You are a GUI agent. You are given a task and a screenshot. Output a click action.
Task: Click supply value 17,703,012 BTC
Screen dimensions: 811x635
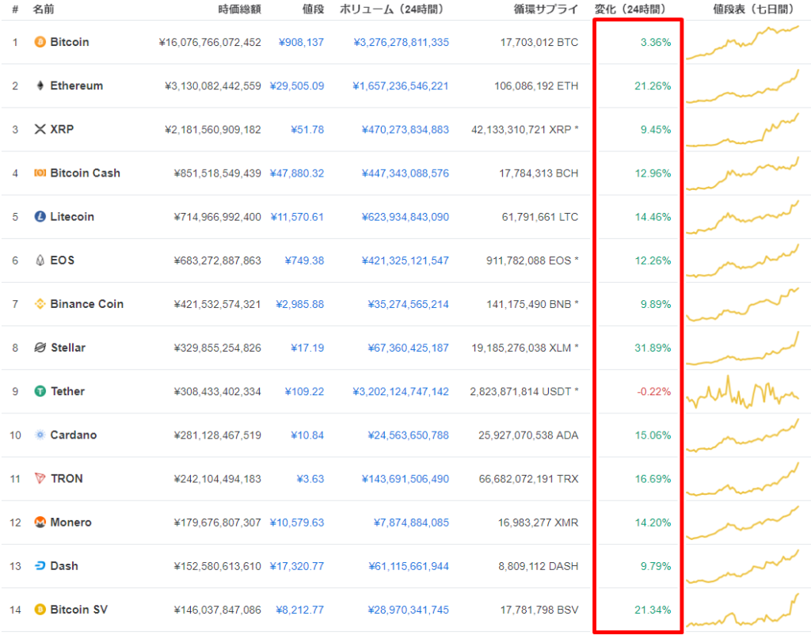pos(539,43)
